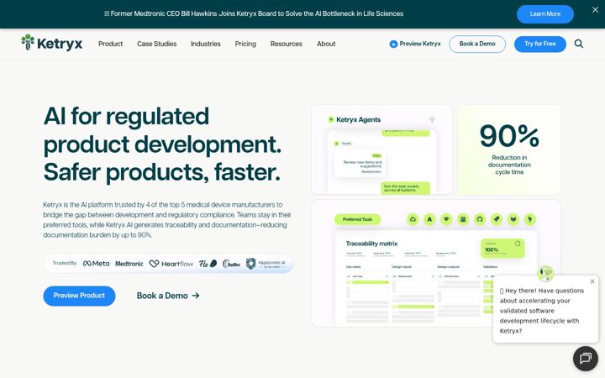This screenshot has width=605, height=378.
Task: Click the cloud icon in Preferred Tools row
Action: pyautogui.click(x=413, y=219)
